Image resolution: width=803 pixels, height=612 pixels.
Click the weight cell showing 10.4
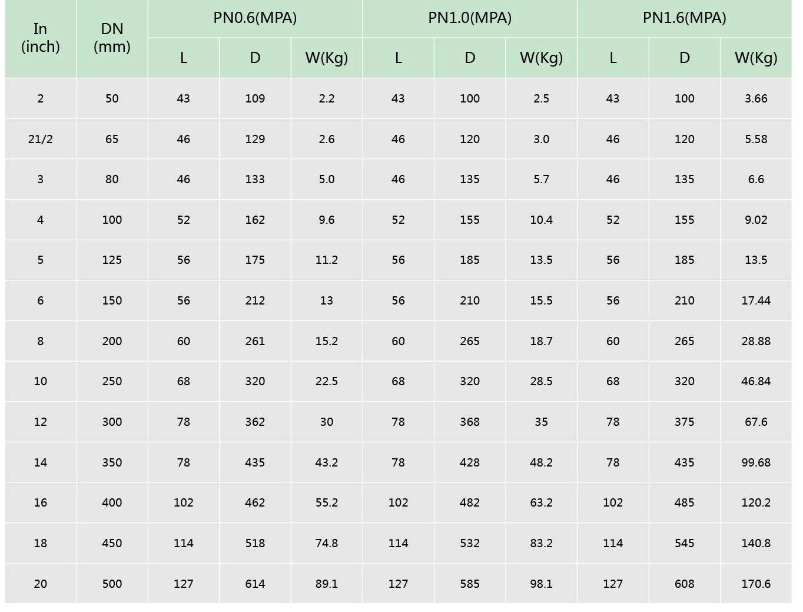541,220
